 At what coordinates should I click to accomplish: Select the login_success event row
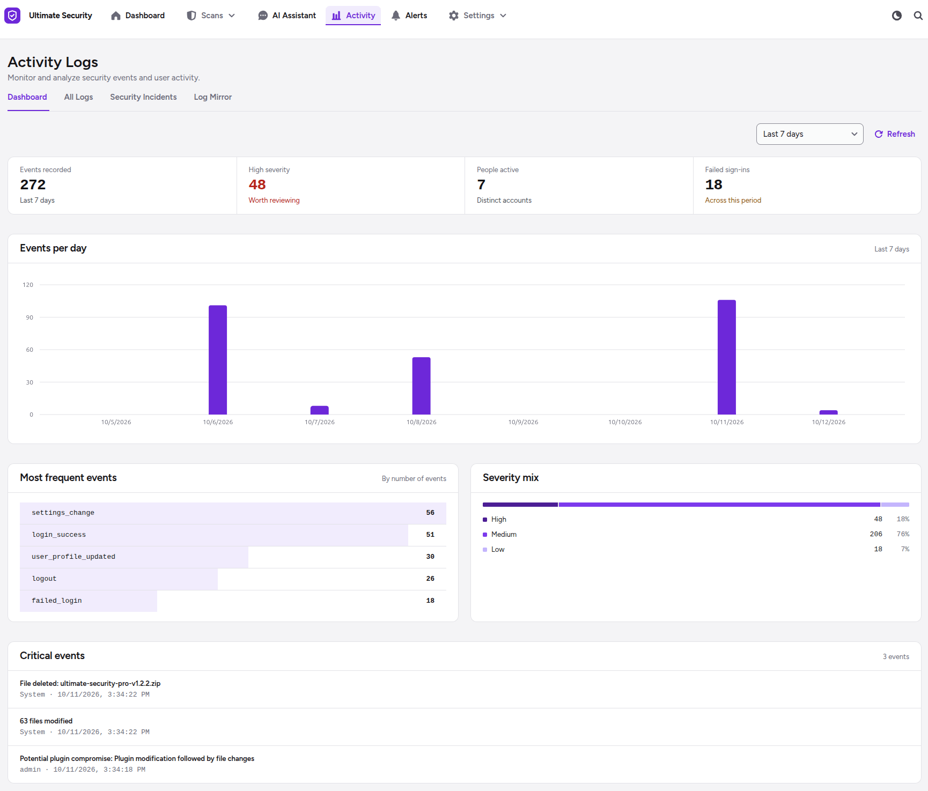[x=233, y=535]
